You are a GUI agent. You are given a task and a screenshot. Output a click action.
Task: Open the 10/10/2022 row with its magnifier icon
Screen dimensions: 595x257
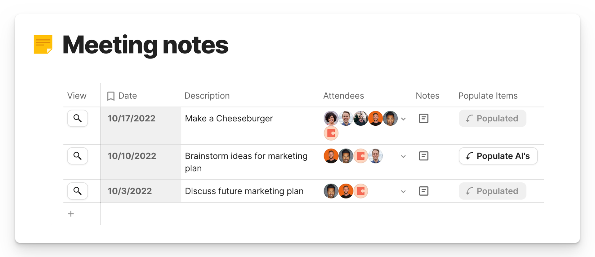tap(78, 156)
